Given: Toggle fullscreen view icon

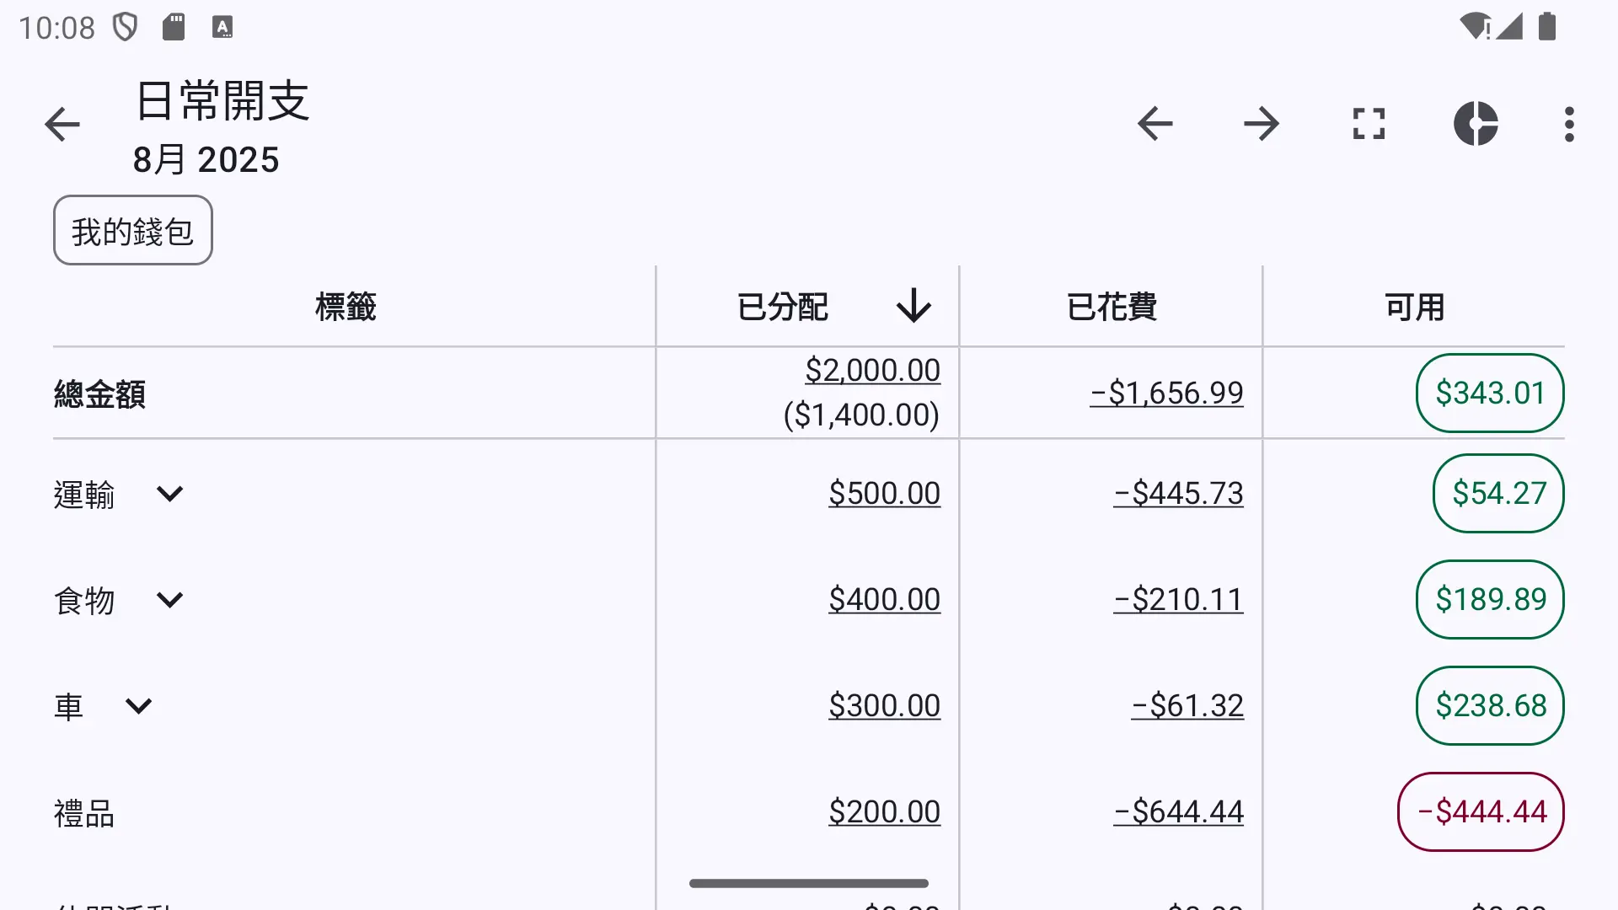Looking at the screenshot, I should click(1369, 124).
